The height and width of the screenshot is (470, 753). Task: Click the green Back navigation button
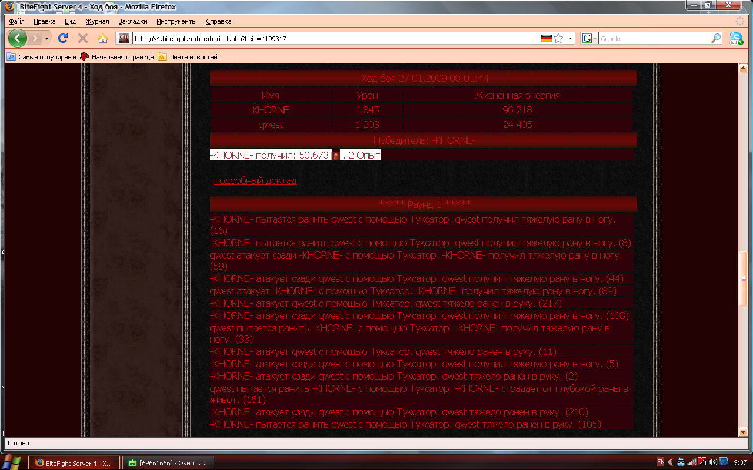point(18,39)
